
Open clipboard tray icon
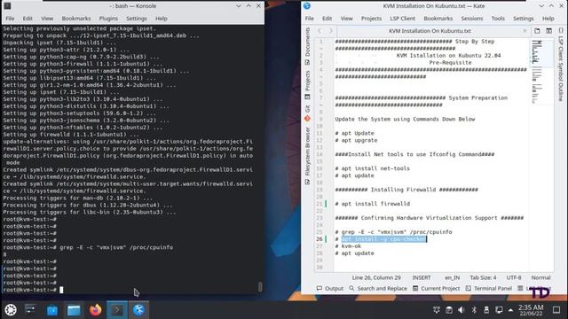(x=449, y=310)
